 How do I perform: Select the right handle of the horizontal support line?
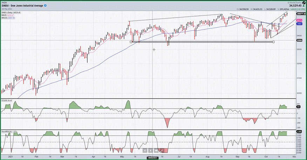[273, 42]
